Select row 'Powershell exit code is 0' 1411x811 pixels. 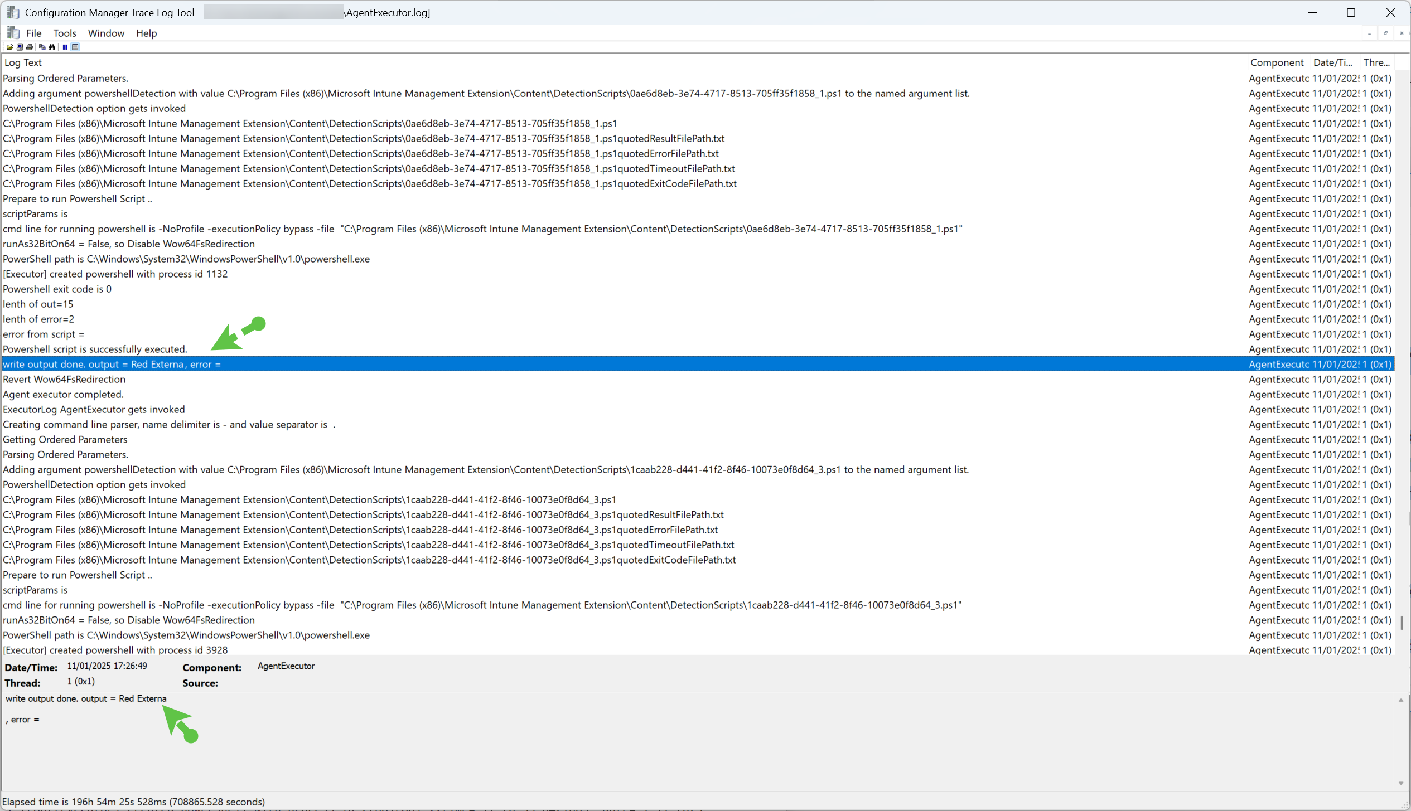coord(698,289)
